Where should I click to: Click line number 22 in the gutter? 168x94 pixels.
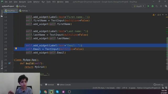(6, 49)
